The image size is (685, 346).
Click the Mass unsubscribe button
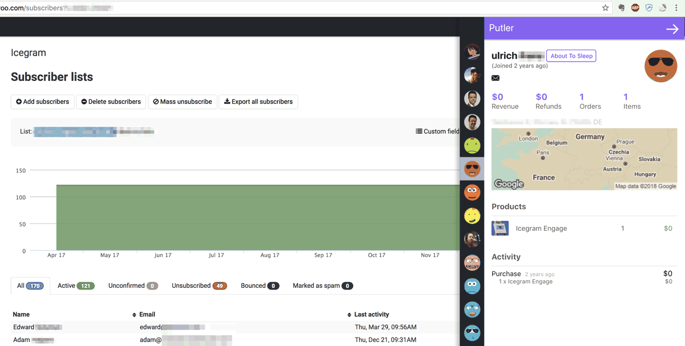click(183, 101)
